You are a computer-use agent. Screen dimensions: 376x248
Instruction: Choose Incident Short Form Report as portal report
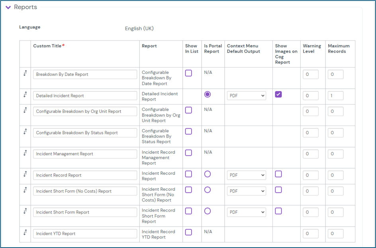(x=208, y=211)
